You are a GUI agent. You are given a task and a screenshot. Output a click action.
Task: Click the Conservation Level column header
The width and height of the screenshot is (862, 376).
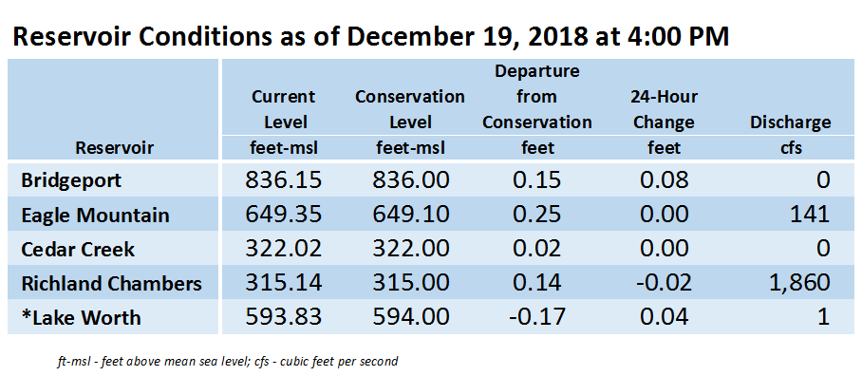410,109
